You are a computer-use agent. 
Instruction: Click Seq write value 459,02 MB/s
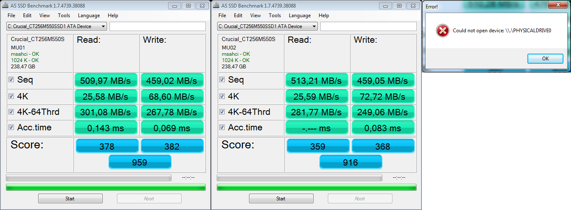(172, 80)
